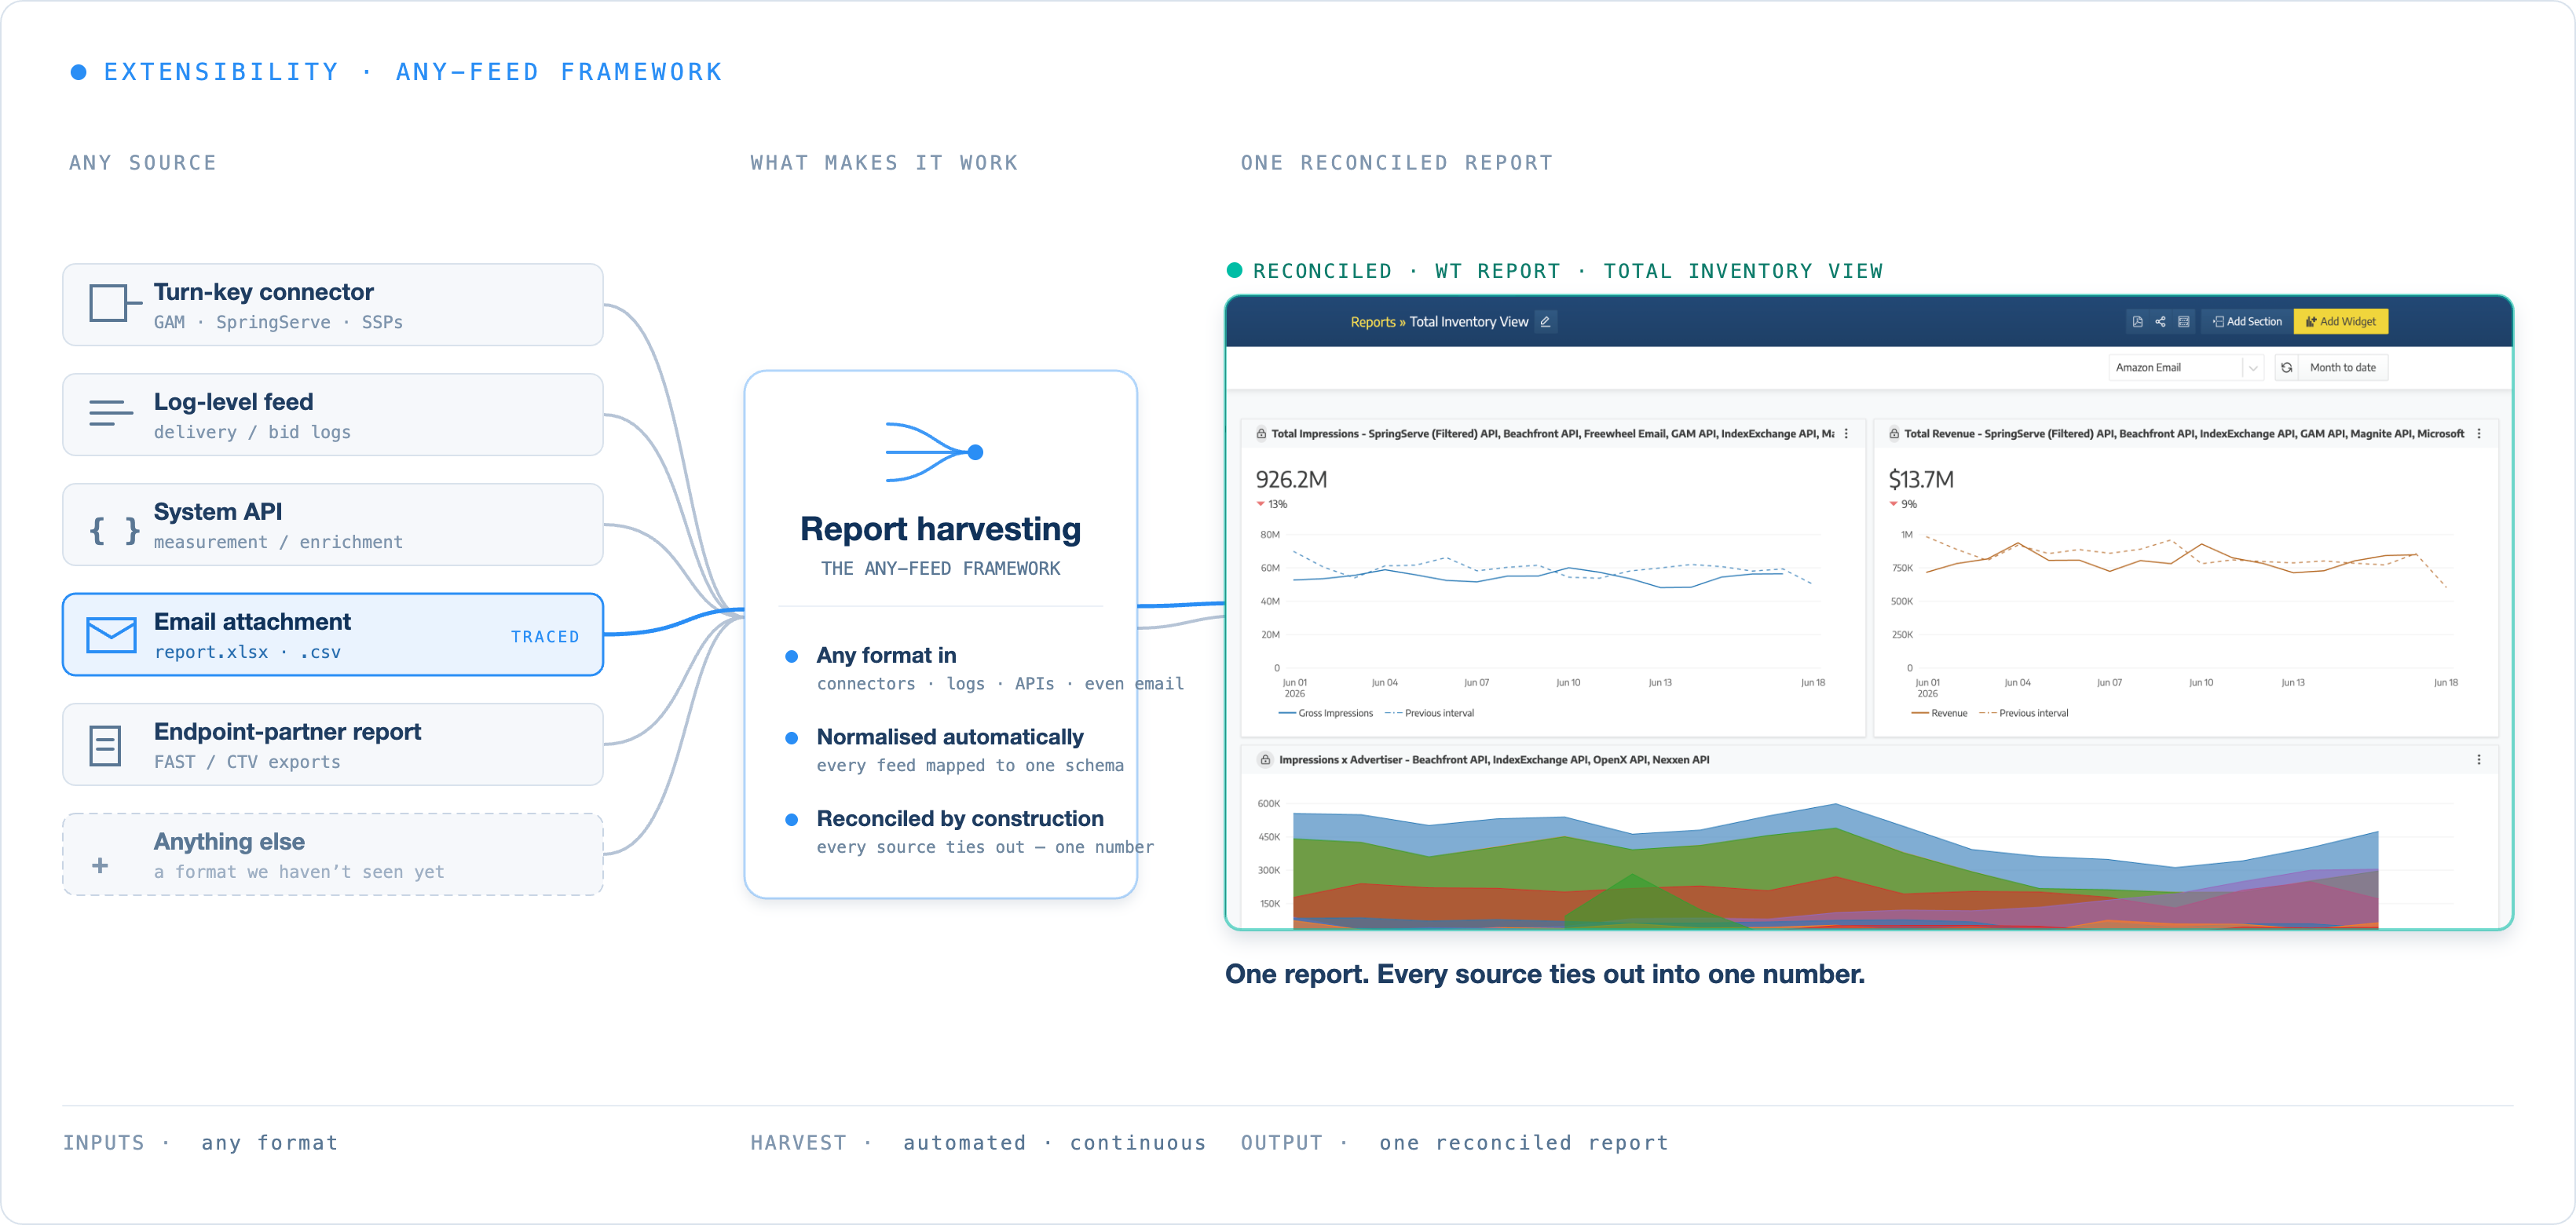Click the 9% decrease indicator
Viewport: 2576px width, 1225px height.
coord(1903,504)
